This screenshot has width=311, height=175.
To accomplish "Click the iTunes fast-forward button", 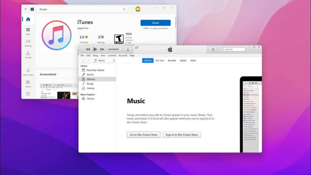I will 102,49.
